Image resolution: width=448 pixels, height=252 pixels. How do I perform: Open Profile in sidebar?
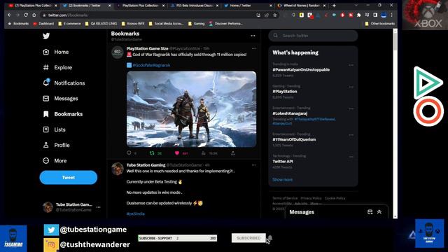(56, 145)
